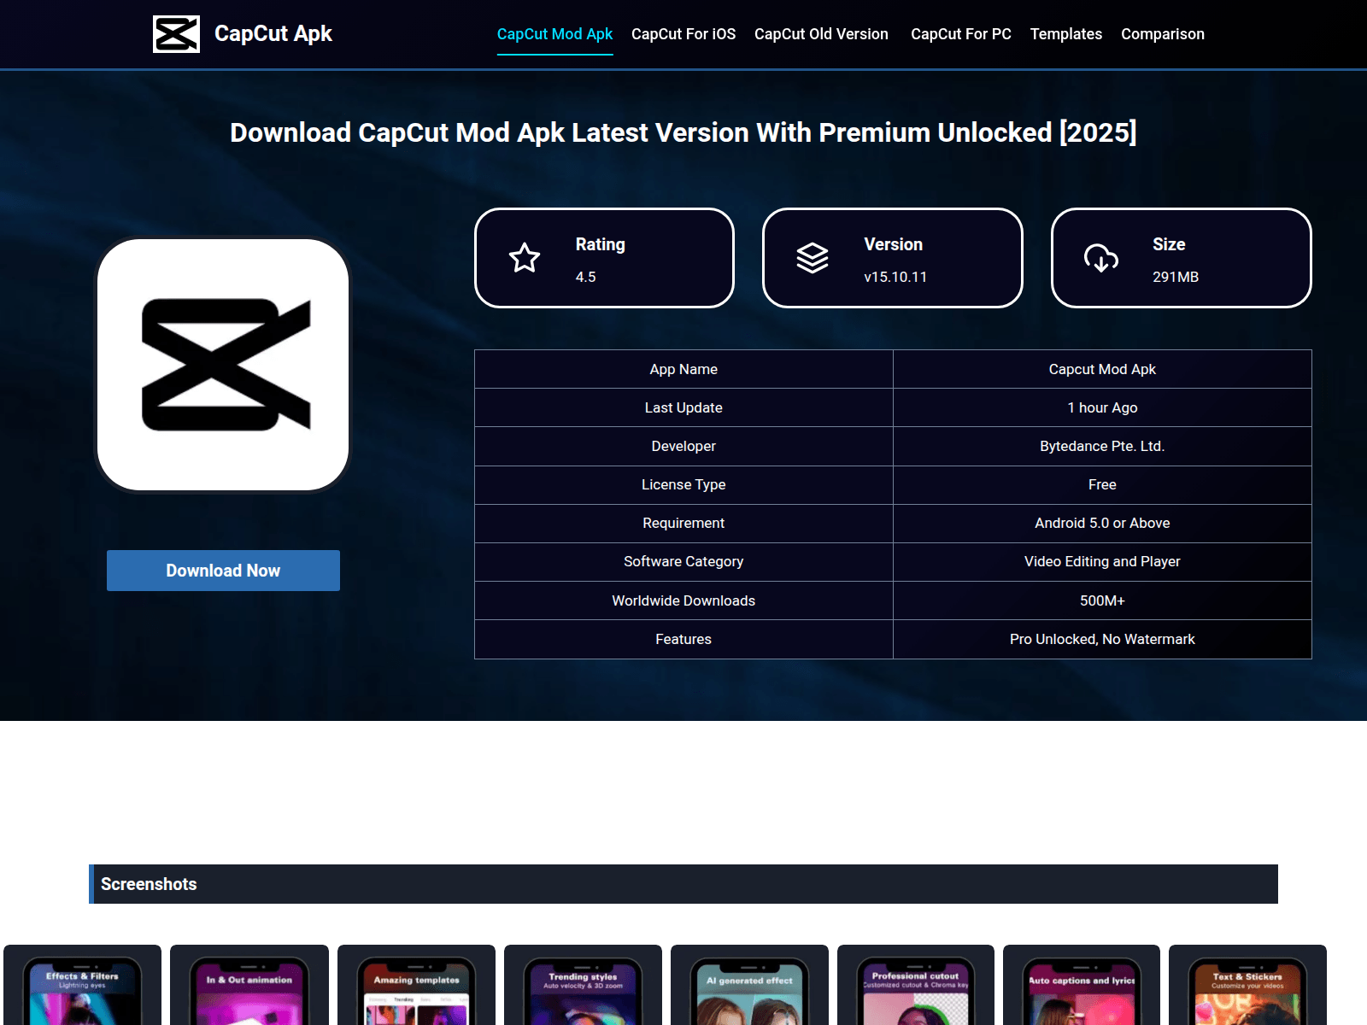Viewport: 1367px width, 1025px height.
Task: Click the page headline about Premium Unlocked
Action: [683, 132]
